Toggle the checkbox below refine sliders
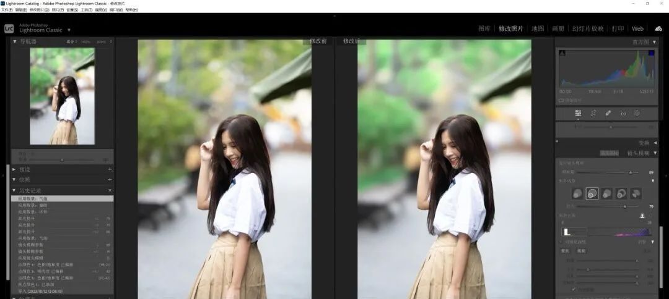669x299 pixels. pos(574,288)
